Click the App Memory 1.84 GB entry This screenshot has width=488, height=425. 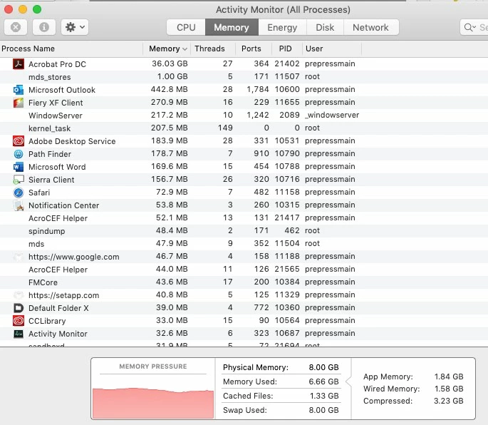tap(413, 377)
